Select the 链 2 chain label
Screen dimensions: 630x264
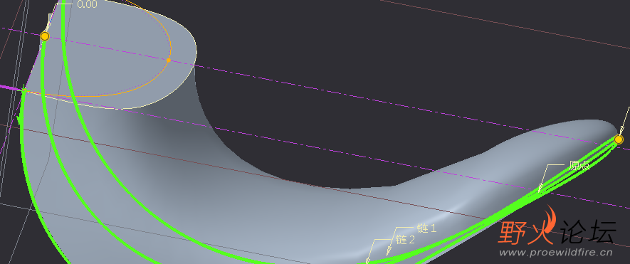[405, 240]
